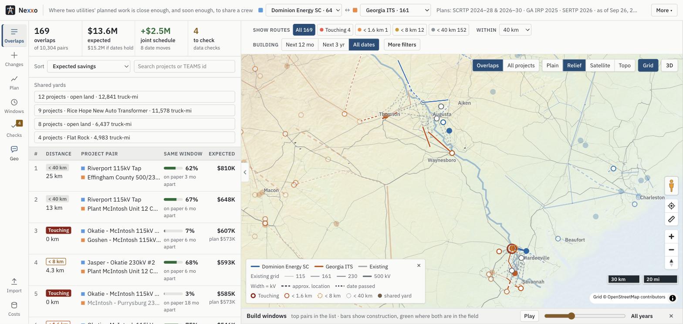
Task: Filter routes to under 1.6 km
Action: point(372,30)
